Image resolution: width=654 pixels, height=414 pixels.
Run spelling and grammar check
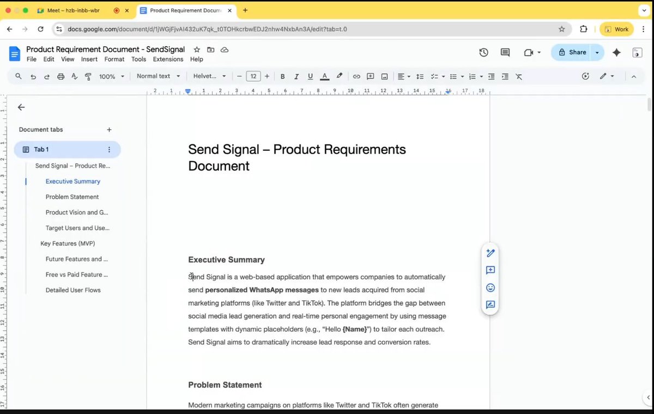pyautogui.click(x=74, y=76)
